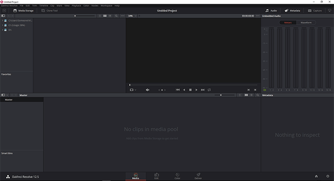Skip to first frame in viewer
Screen dimensions: 334x181
pyautogui.click(x=177, y=90)
